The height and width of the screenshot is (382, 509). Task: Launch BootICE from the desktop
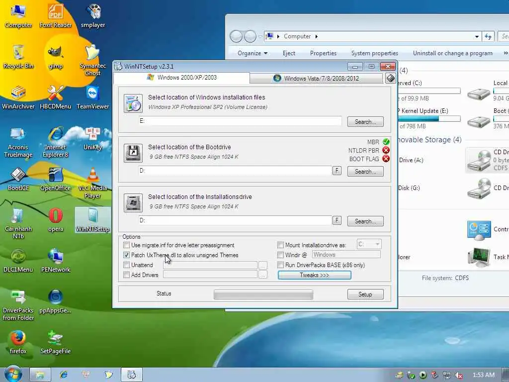click(18, 179)
